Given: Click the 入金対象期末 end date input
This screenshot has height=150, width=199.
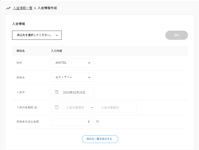Looking at the screenshot, I should point(110,108).
